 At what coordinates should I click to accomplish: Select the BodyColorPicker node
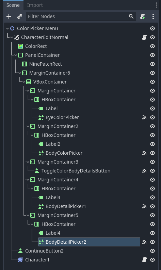coord(64,153)
